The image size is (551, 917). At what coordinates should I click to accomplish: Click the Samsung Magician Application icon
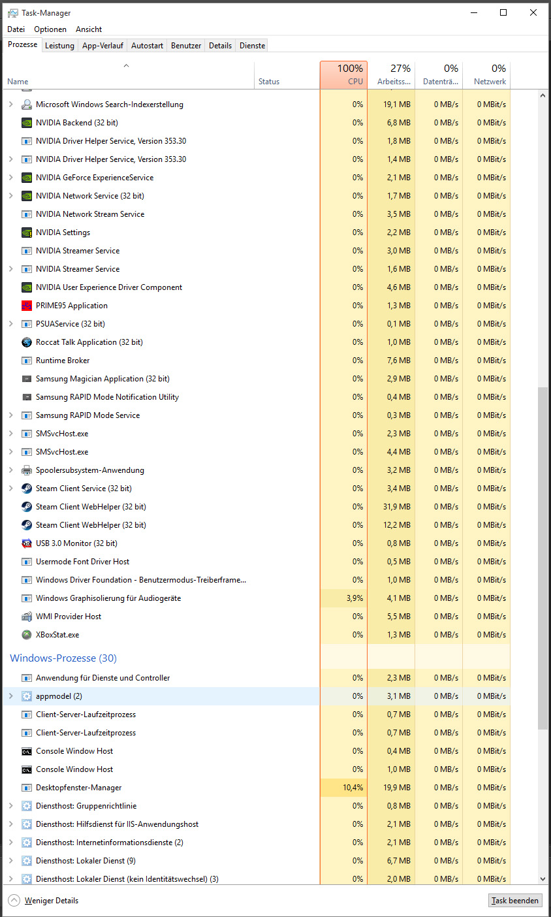[27, 379]
